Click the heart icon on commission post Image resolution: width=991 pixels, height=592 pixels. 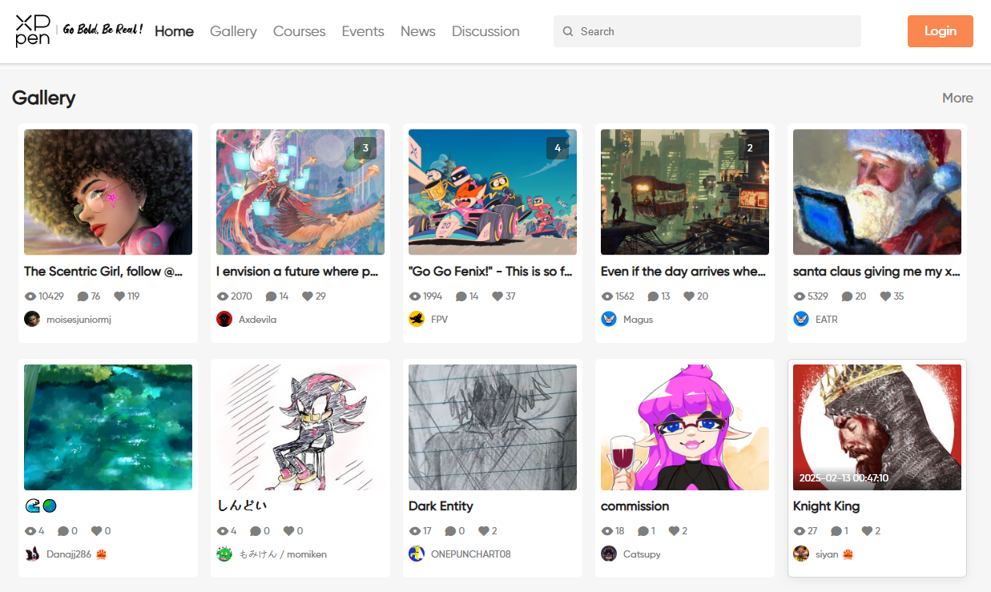point(674,531)
